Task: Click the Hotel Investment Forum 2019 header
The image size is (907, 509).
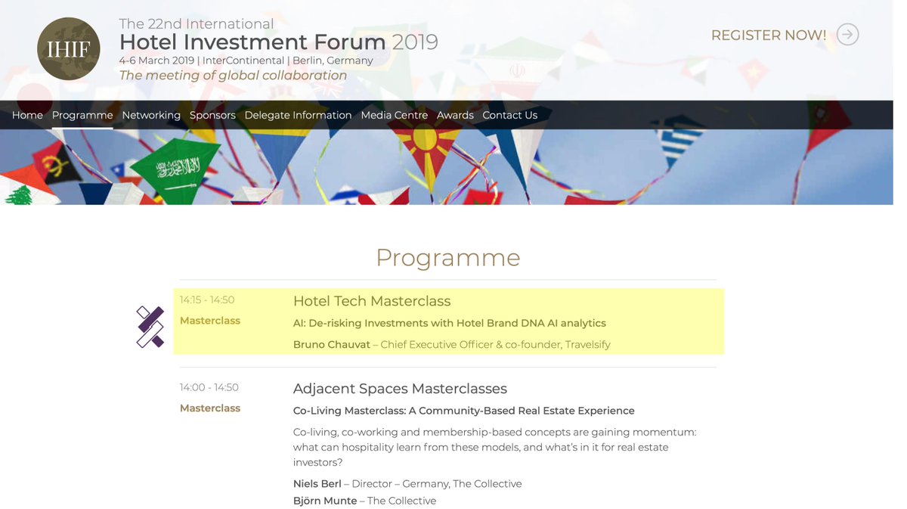Action: [277, 42]
